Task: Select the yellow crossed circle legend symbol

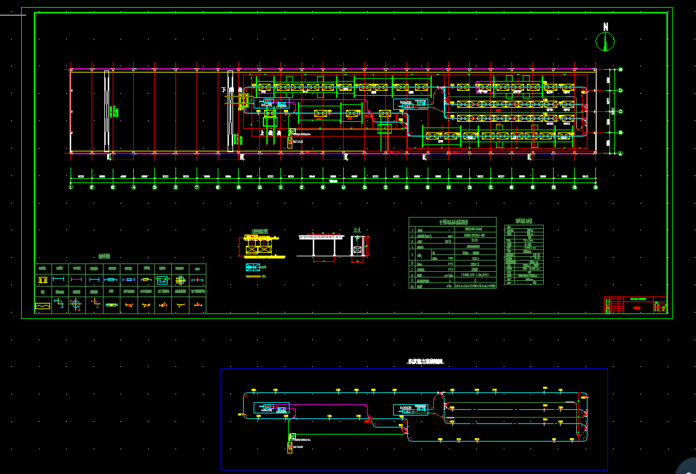Action: [76, 305]
